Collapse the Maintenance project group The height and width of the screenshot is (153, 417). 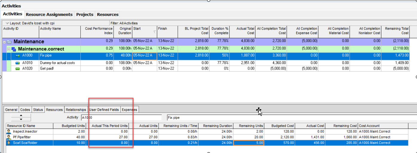[x=4, y=42]
